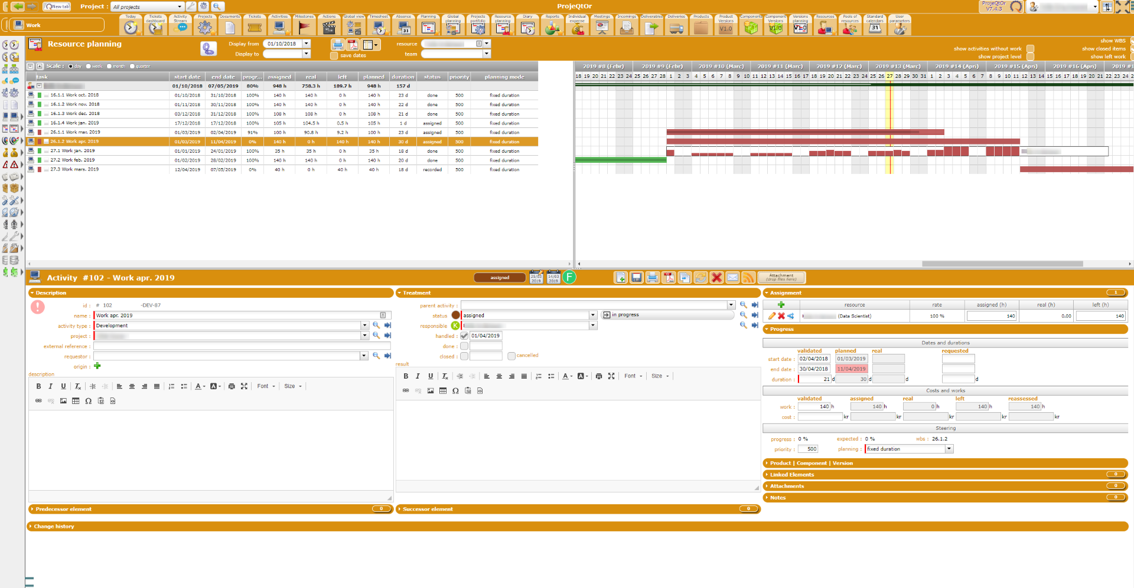Click the New tab button
Viewport: 1134px width, 588px height.
pyautogui.click(x=57, y=6)
